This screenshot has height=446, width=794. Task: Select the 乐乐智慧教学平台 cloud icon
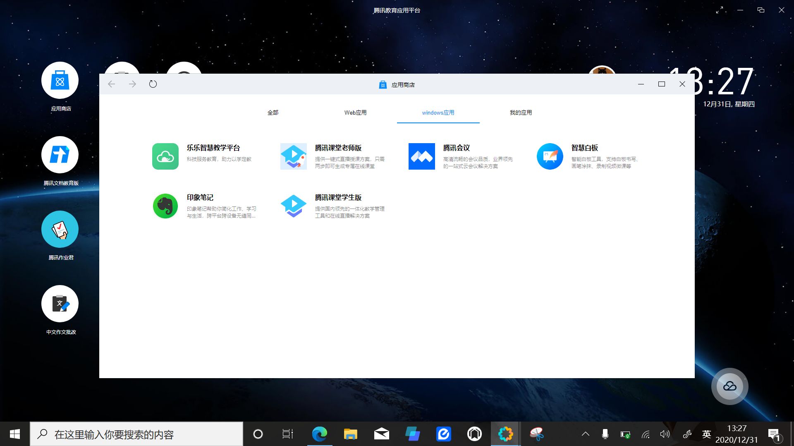[165, 156]
